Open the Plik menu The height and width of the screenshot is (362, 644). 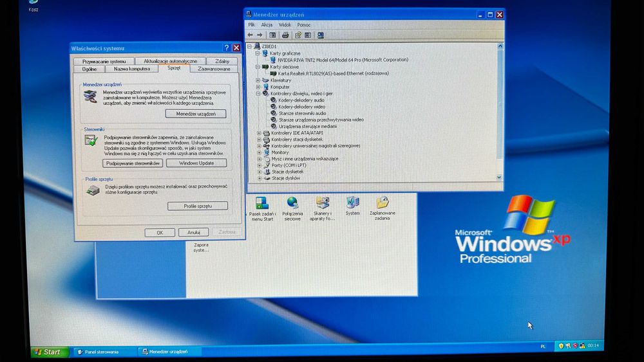coord(252,25)
